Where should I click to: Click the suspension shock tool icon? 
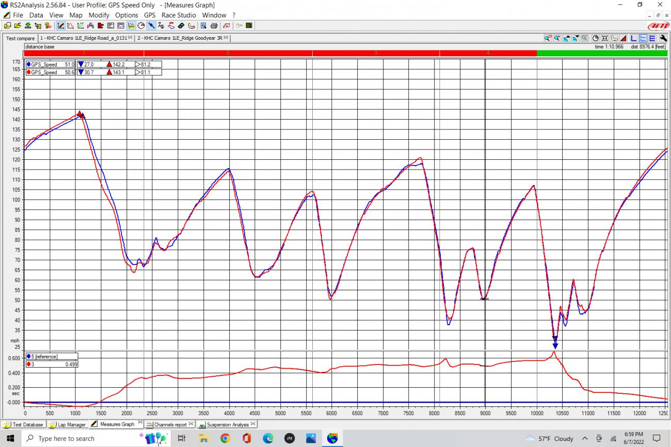click(151, 25)
